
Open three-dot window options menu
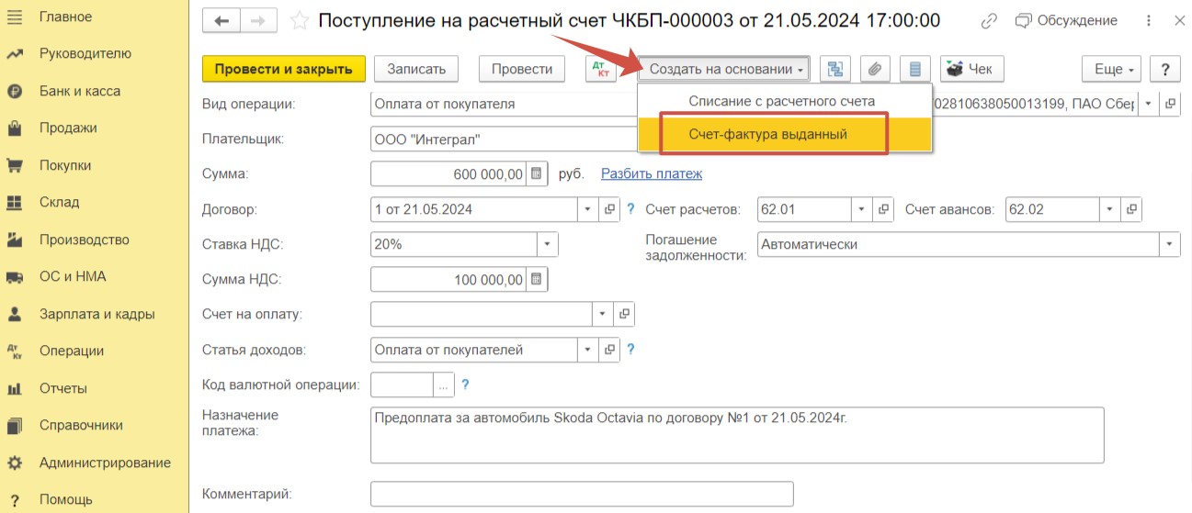click(1150, 20)
